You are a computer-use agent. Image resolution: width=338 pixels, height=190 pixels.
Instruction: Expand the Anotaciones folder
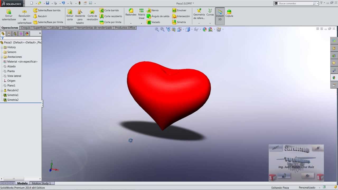(2, 57)
